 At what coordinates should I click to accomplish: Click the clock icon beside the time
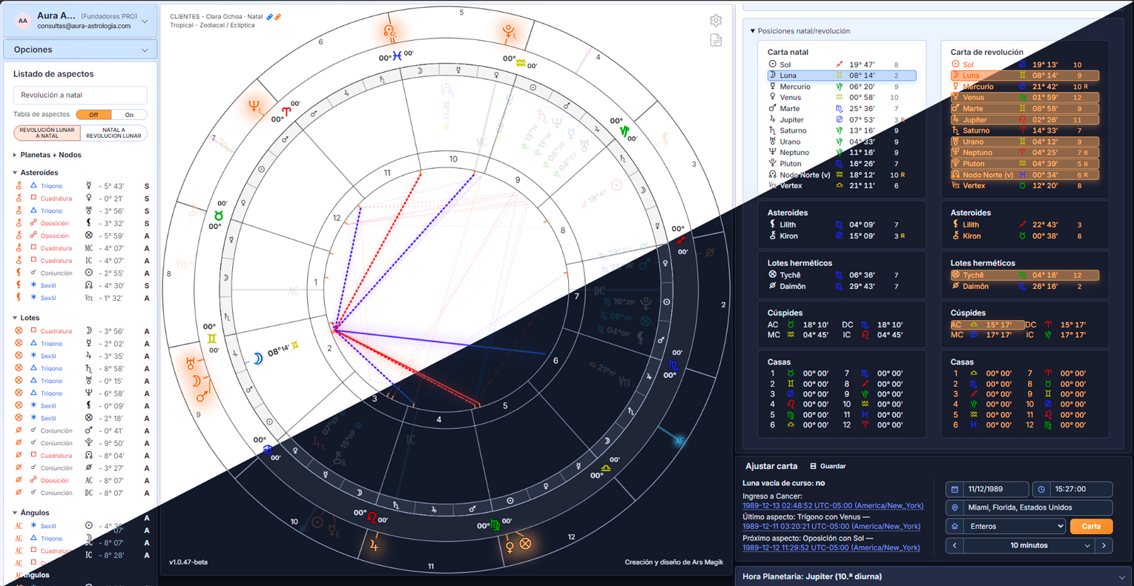point(1041,489)
